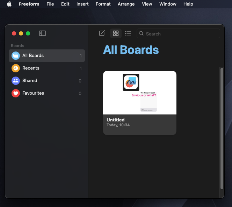232x207 pixels.
Task: Open the Help menu
Action: click(x=188, y=4)
